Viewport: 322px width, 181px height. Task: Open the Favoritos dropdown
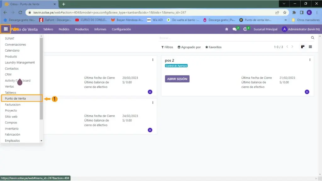click(x=213, y=47)
